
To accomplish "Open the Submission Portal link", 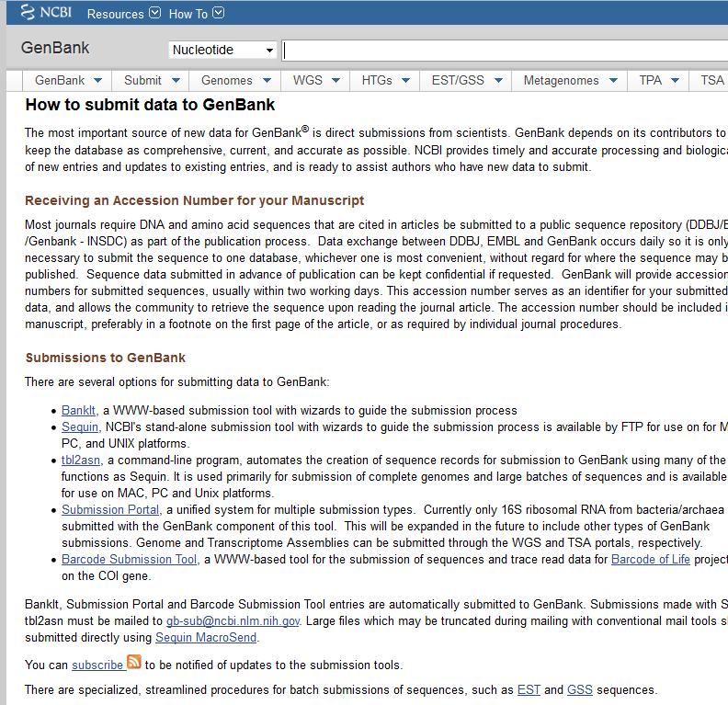I will coord(110,509).
